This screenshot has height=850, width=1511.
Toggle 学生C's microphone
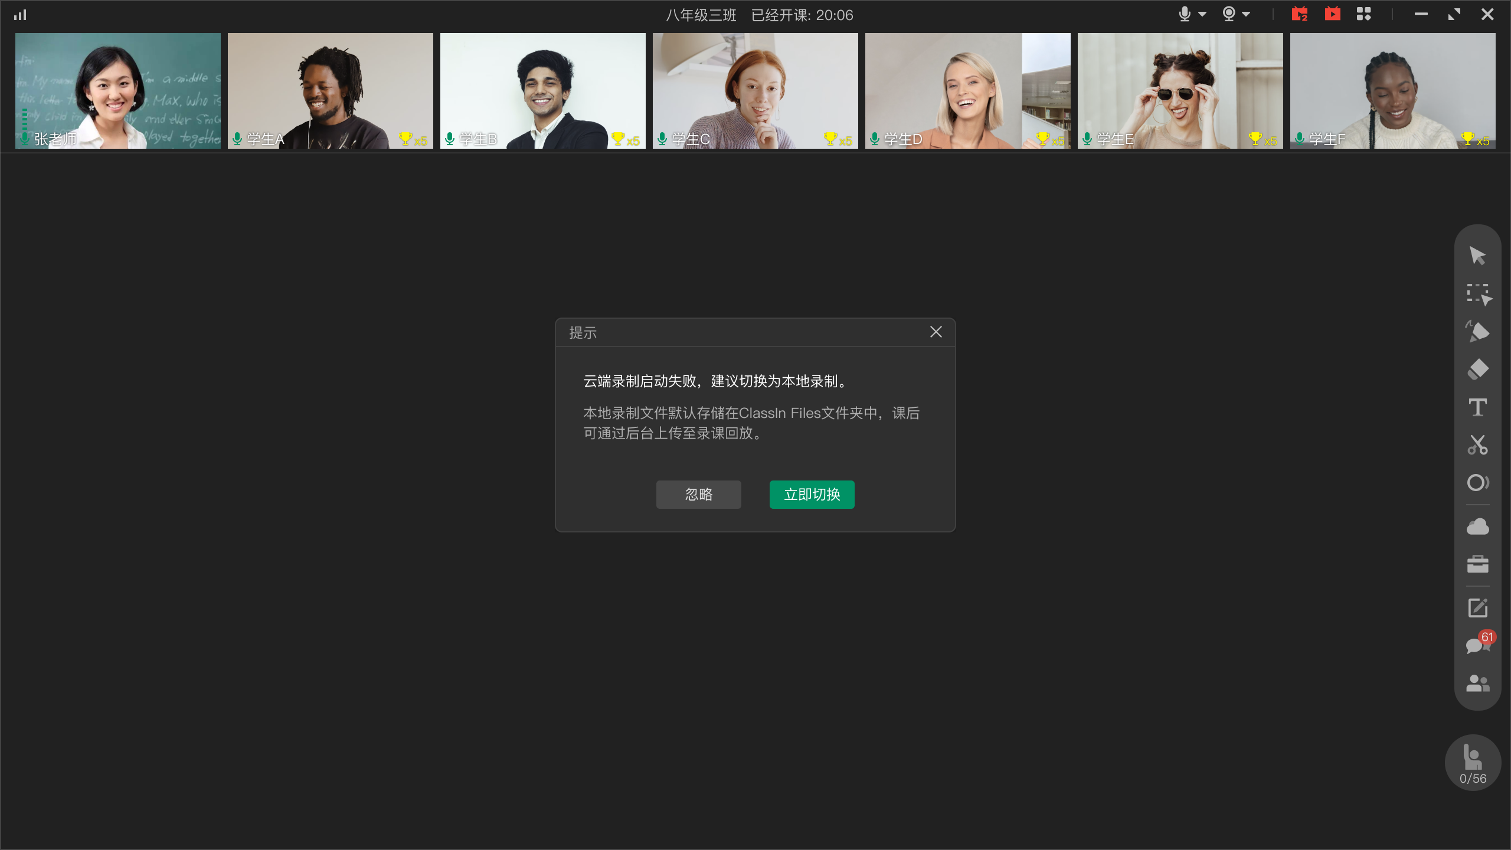[662, 139]
